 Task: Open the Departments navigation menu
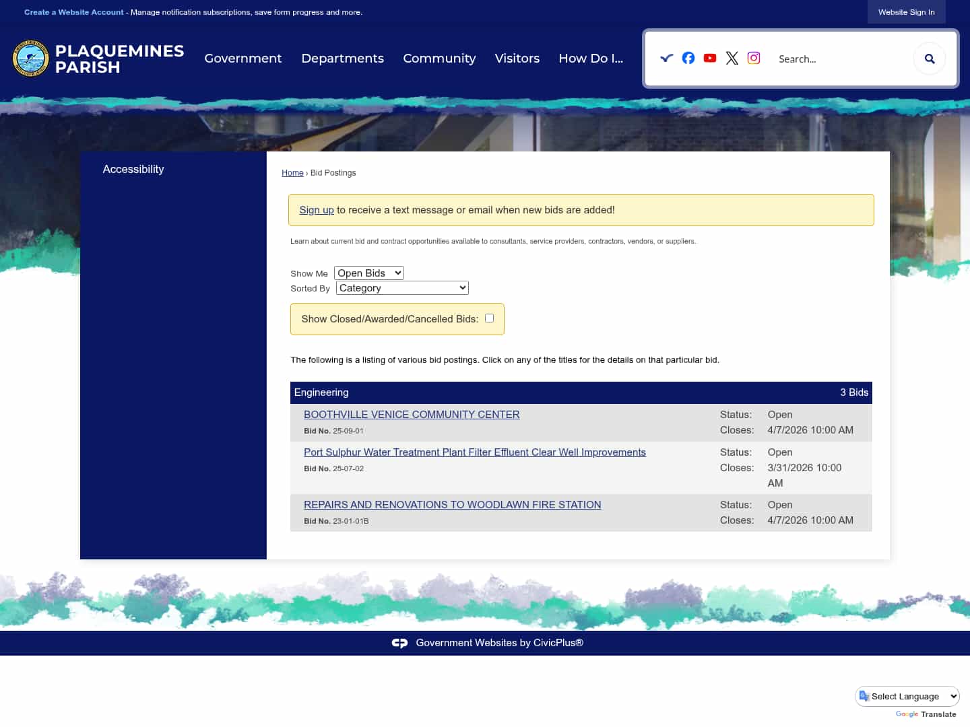coord(342,59)
